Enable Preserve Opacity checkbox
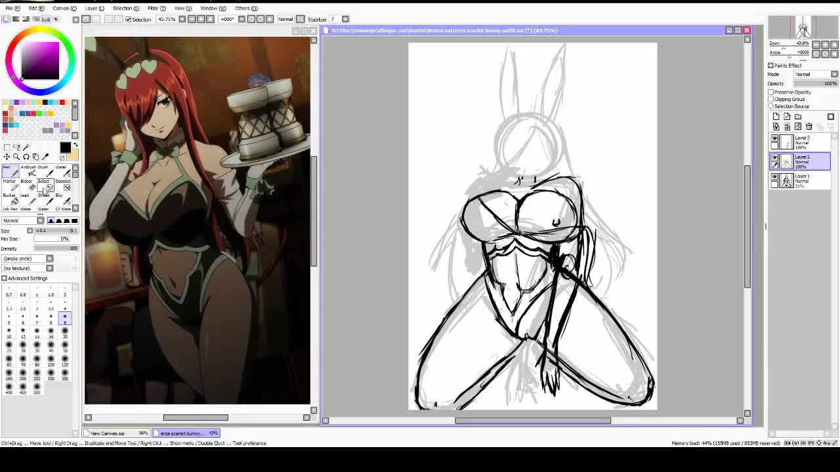 click(771, 92)
